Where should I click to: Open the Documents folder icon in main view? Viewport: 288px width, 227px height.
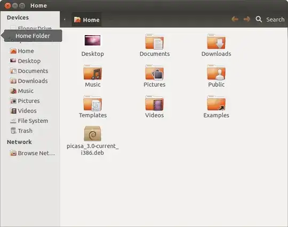coord(154,42)
